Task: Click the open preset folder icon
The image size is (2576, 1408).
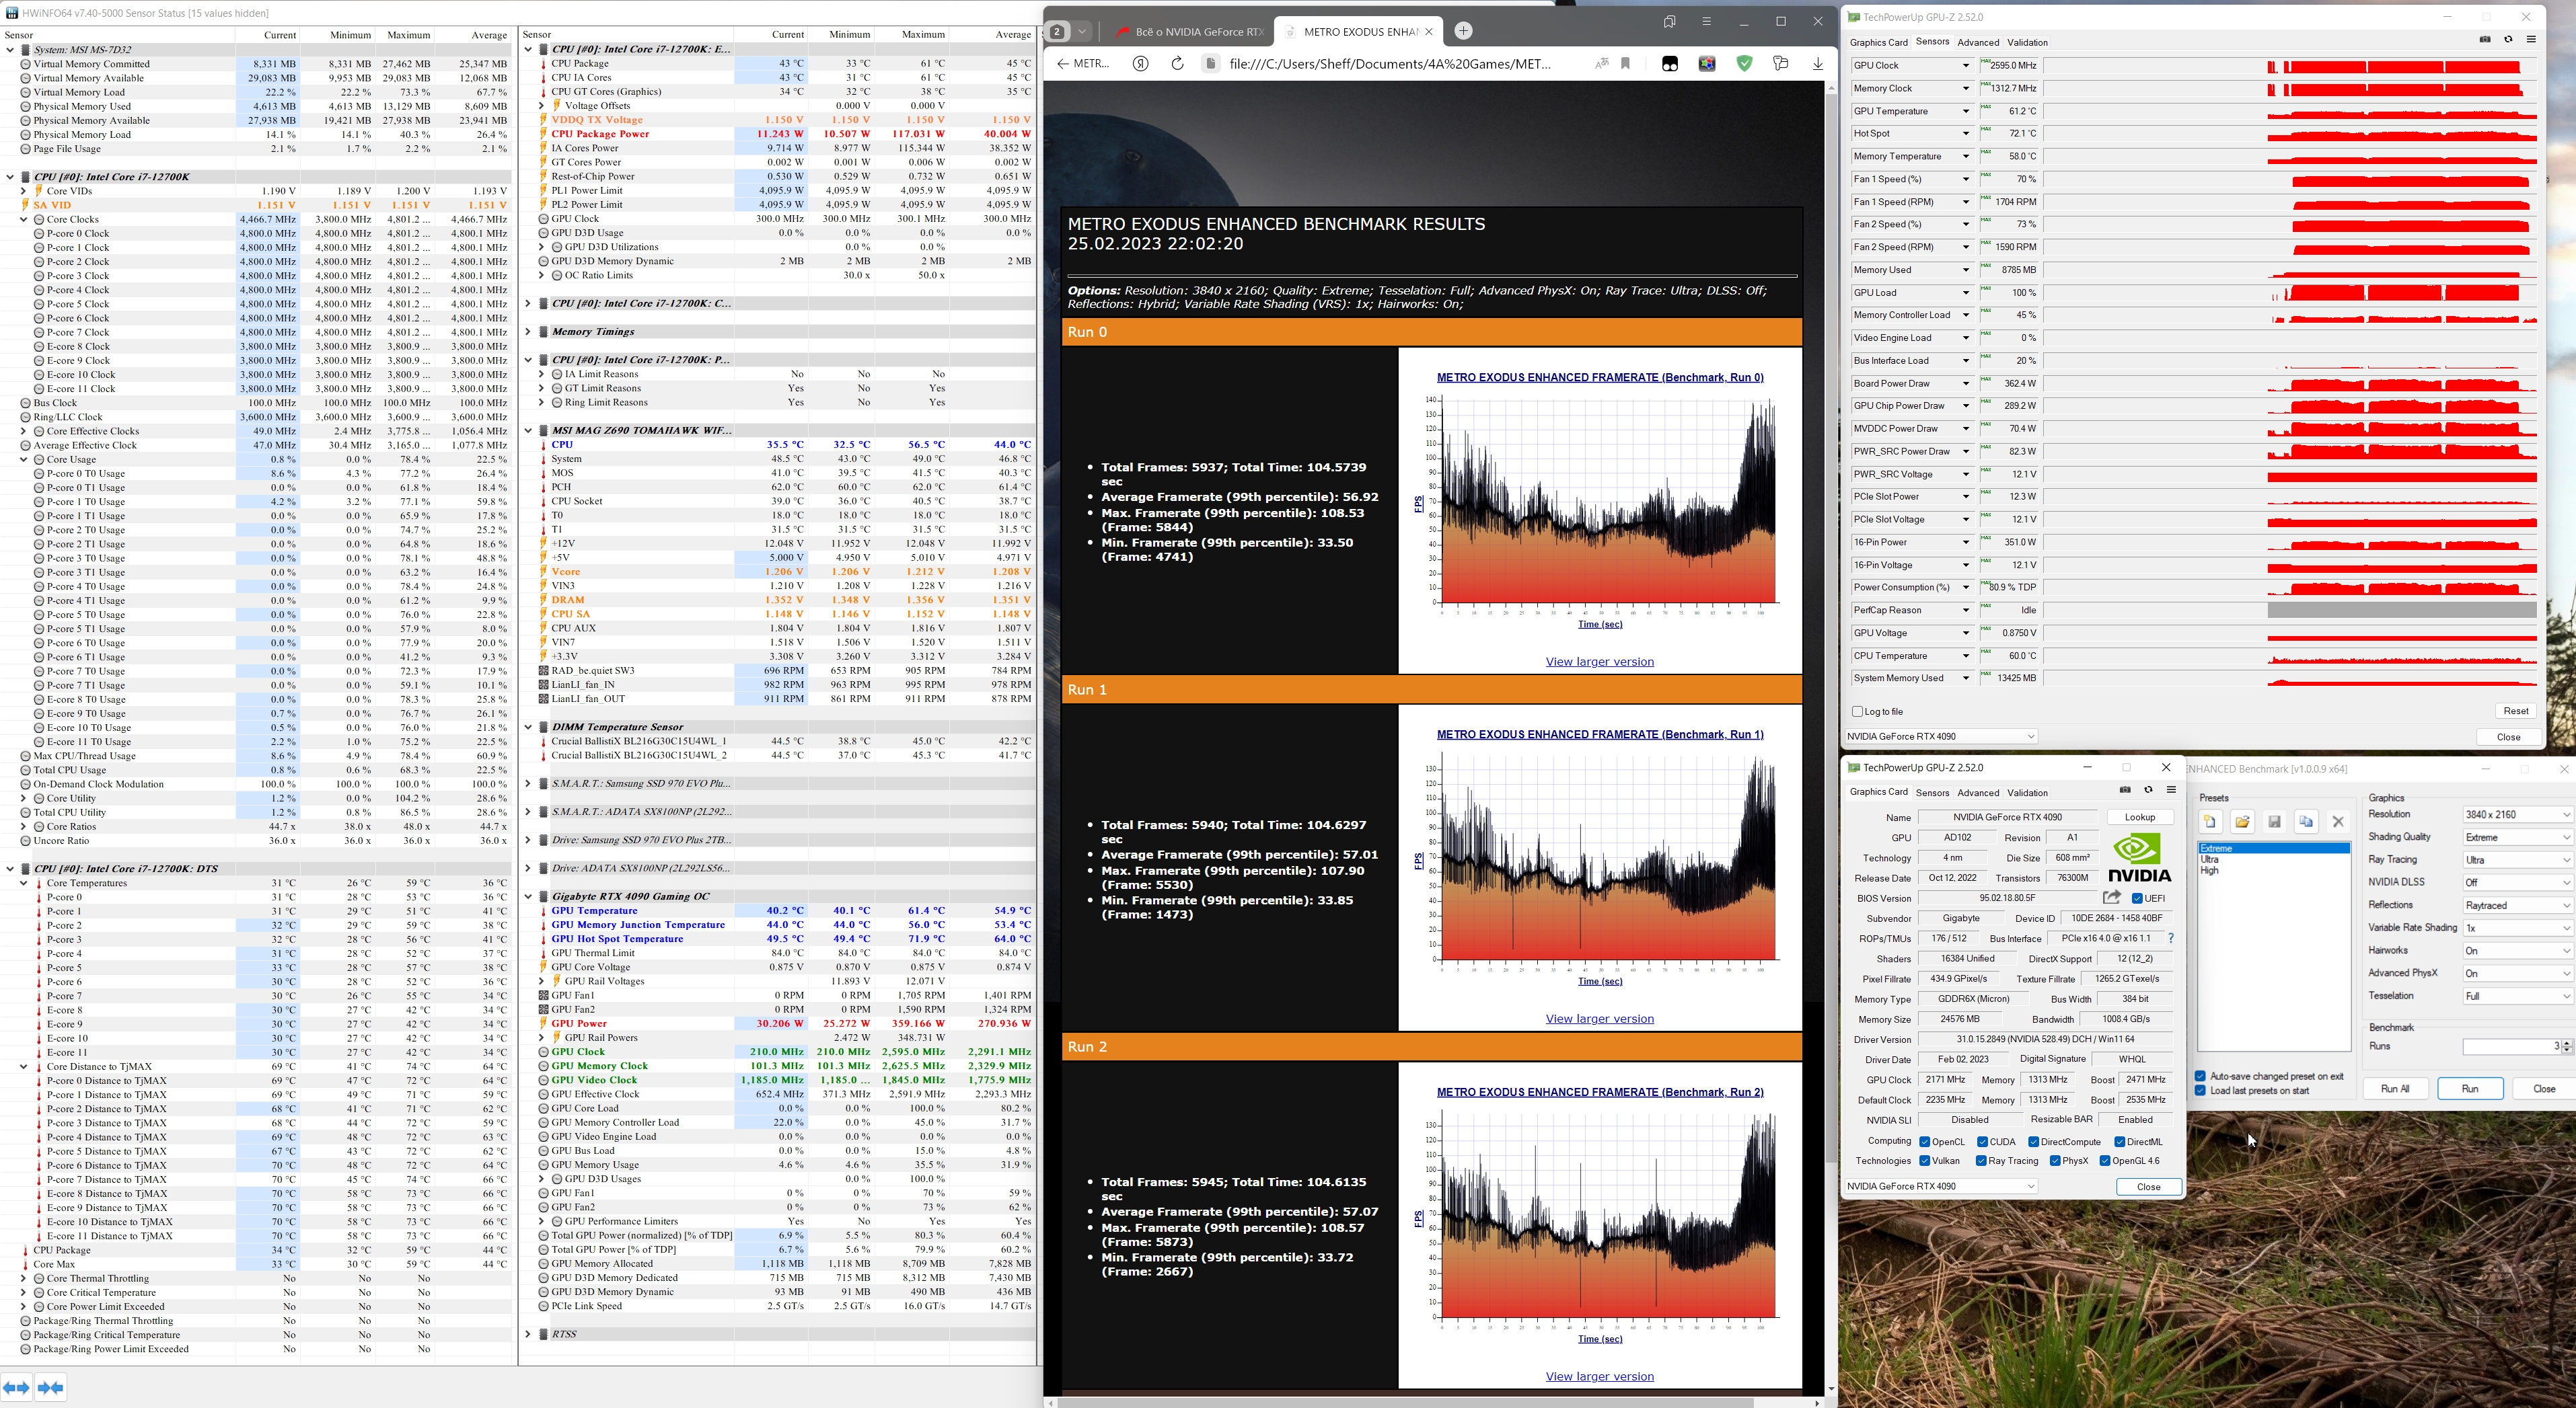Action: (x=2243, y=822)
